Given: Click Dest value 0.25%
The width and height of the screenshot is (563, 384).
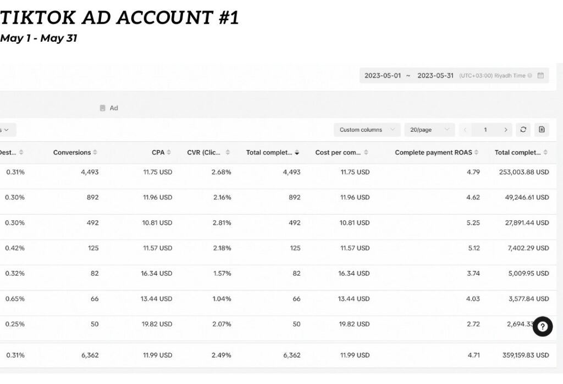Looking at the screenshot, I should click(15, 324).
